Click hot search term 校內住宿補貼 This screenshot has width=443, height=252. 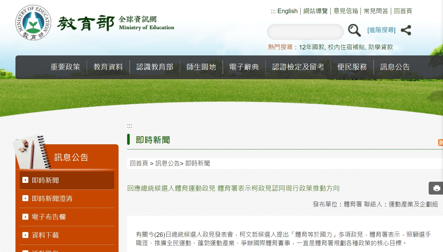tap(346, 47)
